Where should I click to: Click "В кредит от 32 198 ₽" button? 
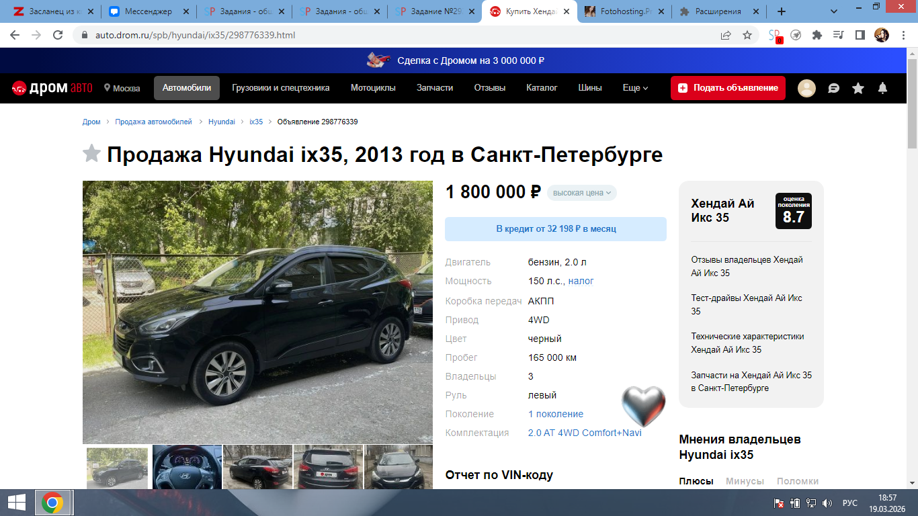556,229
